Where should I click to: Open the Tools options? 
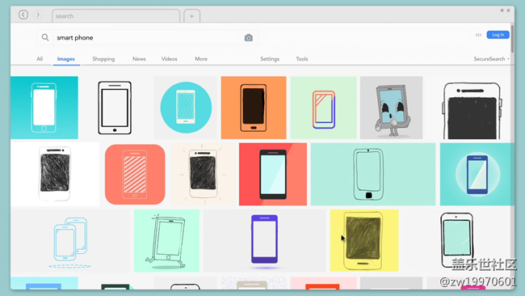pyautogui.click(x=302, y=59)
